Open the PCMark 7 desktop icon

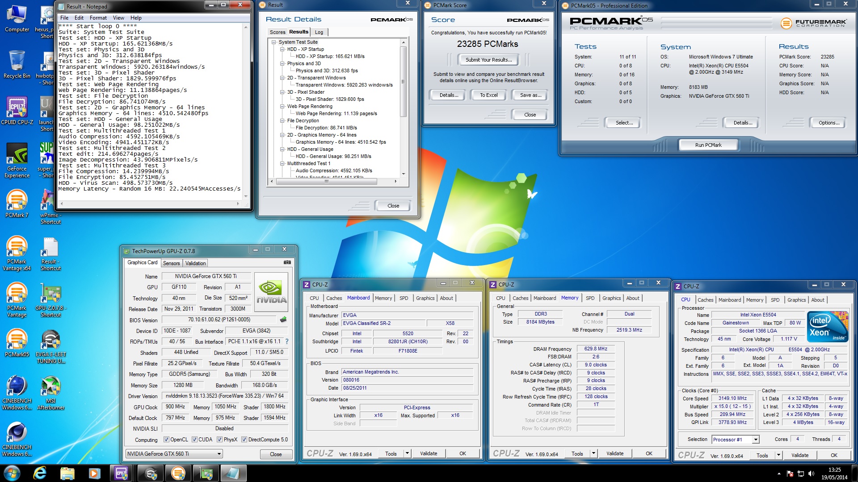tap(17, 204)
